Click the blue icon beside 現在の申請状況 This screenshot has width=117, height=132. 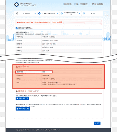tap(17, 28)
